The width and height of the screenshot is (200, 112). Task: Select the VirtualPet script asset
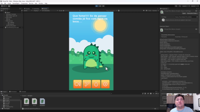[x=42, y=102]
